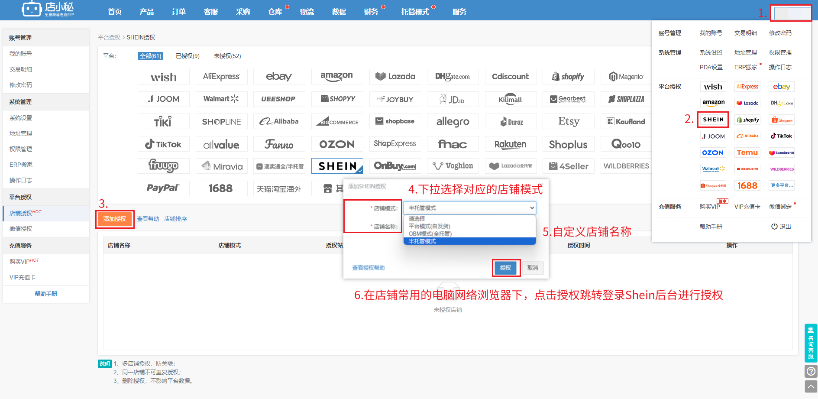
Task: Open 微信授权 in the left sidebar
Action: 46,229
